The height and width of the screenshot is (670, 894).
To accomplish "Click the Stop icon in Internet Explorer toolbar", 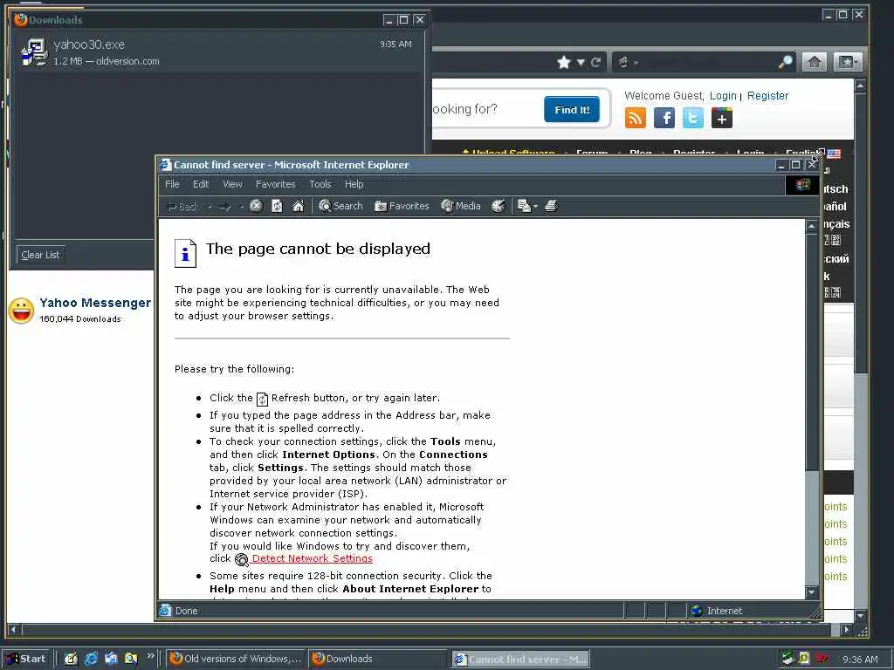I will (256, 206).
